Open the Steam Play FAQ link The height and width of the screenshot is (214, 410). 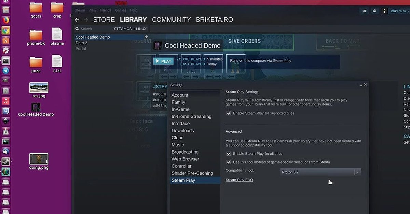click(239, 180)
